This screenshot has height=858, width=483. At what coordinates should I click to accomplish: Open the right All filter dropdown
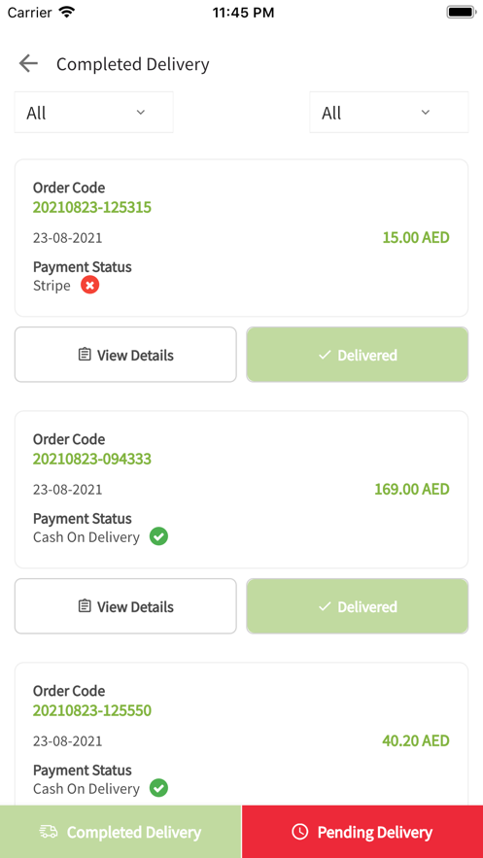tap(389, 112)
